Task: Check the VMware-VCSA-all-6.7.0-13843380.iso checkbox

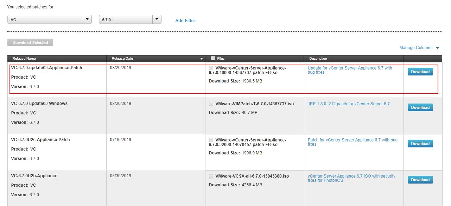Action: point(211,176)
